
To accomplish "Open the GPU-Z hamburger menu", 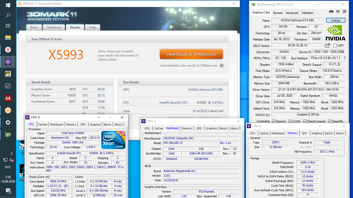I will tap(344, 11).
